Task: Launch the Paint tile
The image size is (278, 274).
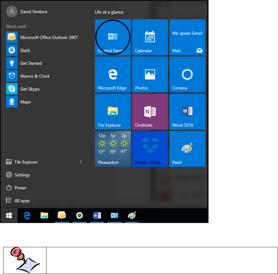Action: pyautogui.click(x=187, y=149)
